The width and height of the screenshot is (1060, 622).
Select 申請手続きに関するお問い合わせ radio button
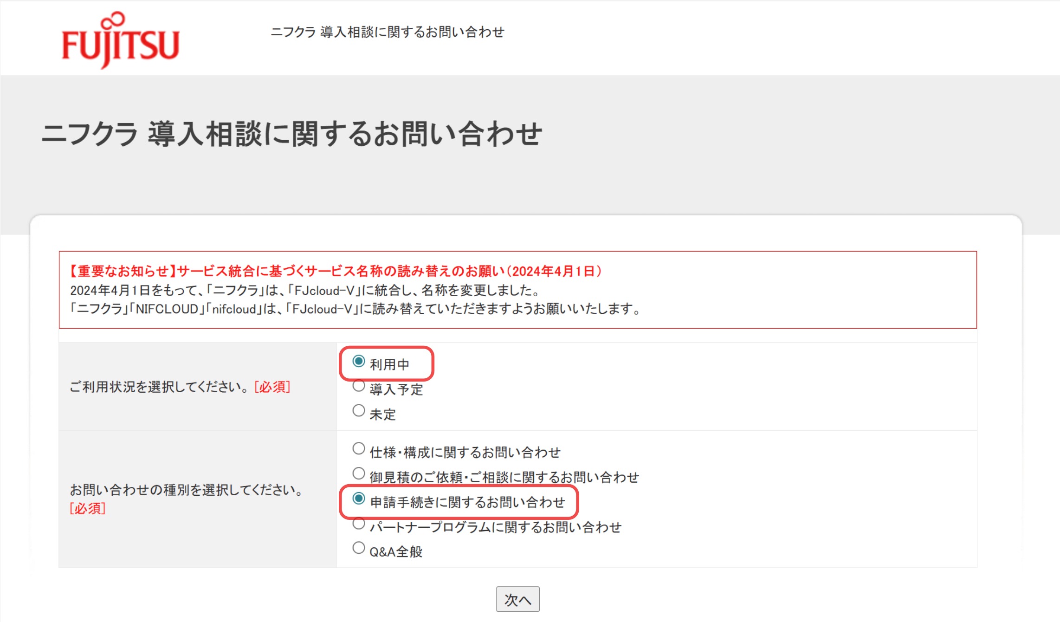coord(359,499)
